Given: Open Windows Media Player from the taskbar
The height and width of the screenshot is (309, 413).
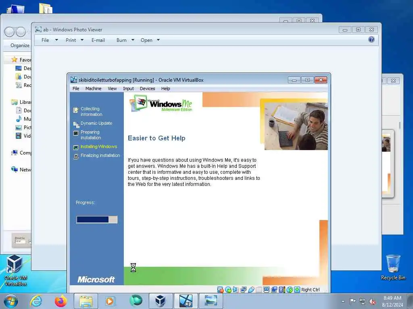Looking at the screenshot, I should point(110,301).
